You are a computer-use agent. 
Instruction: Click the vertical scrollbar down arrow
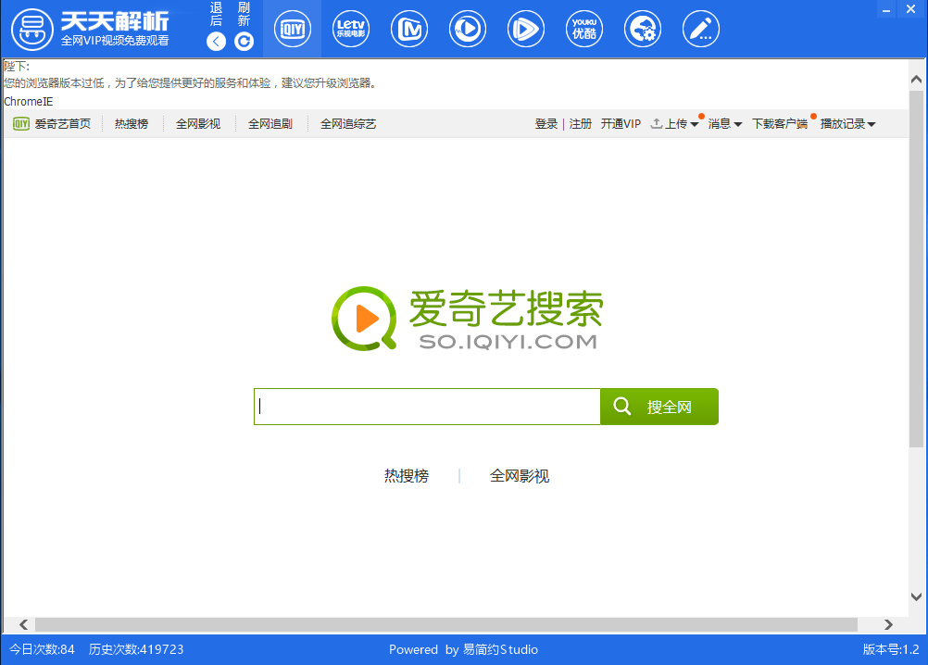(916, 596)
